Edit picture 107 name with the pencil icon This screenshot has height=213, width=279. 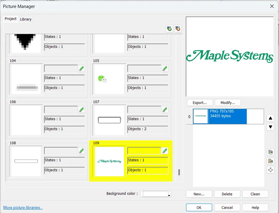click(x=165, y=110)
